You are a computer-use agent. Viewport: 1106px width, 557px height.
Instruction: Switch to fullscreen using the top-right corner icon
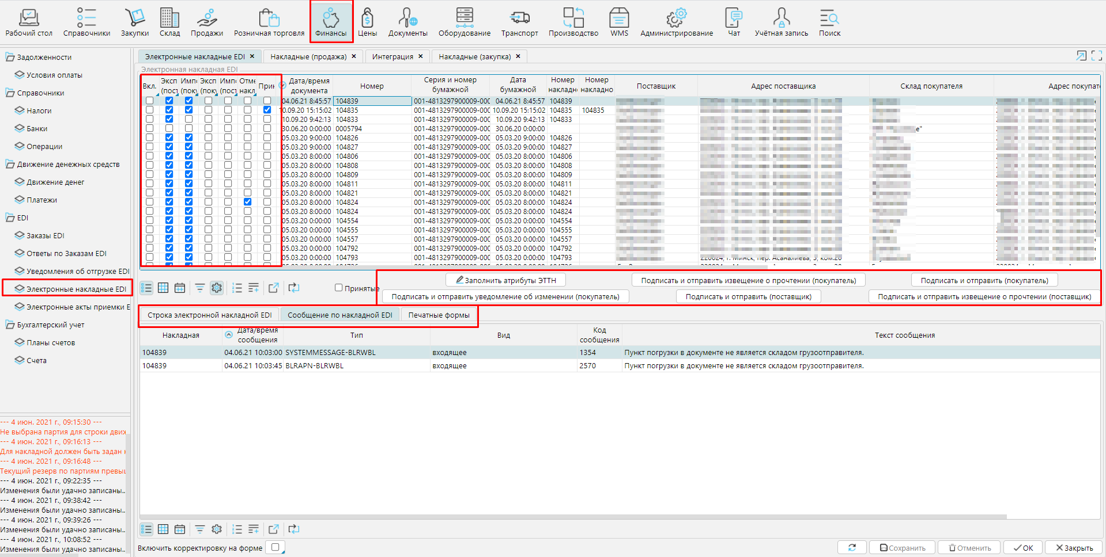tap(1096, 56)
